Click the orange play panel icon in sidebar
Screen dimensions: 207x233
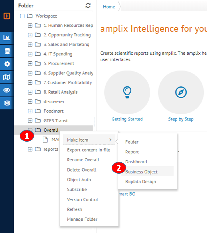7,16
